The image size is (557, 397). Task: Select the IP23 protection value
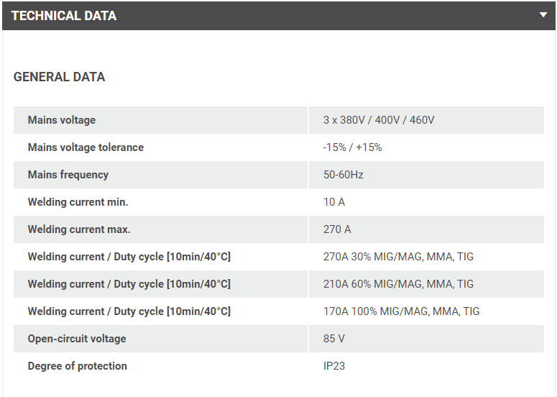(334, 366)
